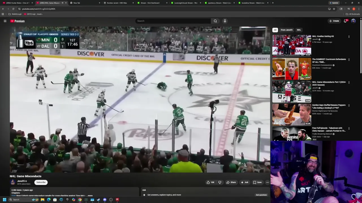Click Get answers, explore topics text

click(x=164, y=195)
